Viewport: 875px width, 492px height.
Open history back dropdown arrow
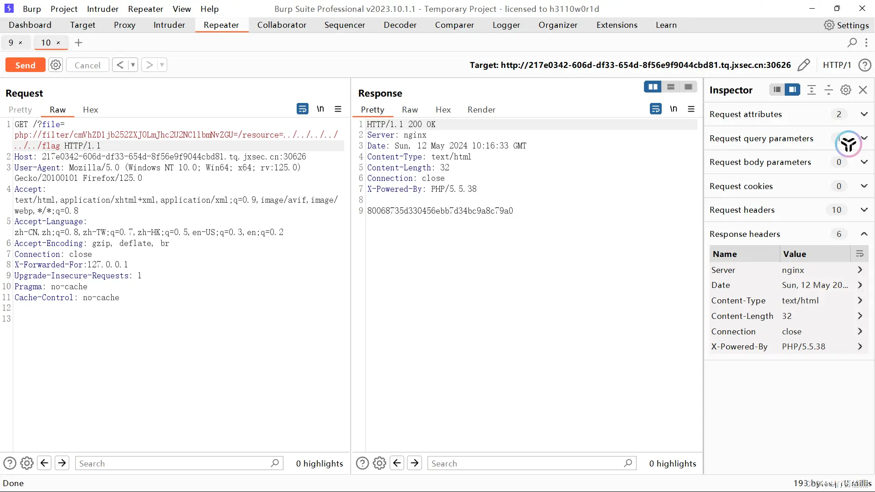pos(133,65)
